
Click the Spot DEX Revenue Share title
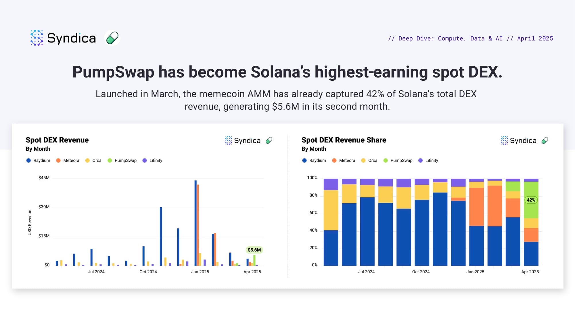pos(344,140)
